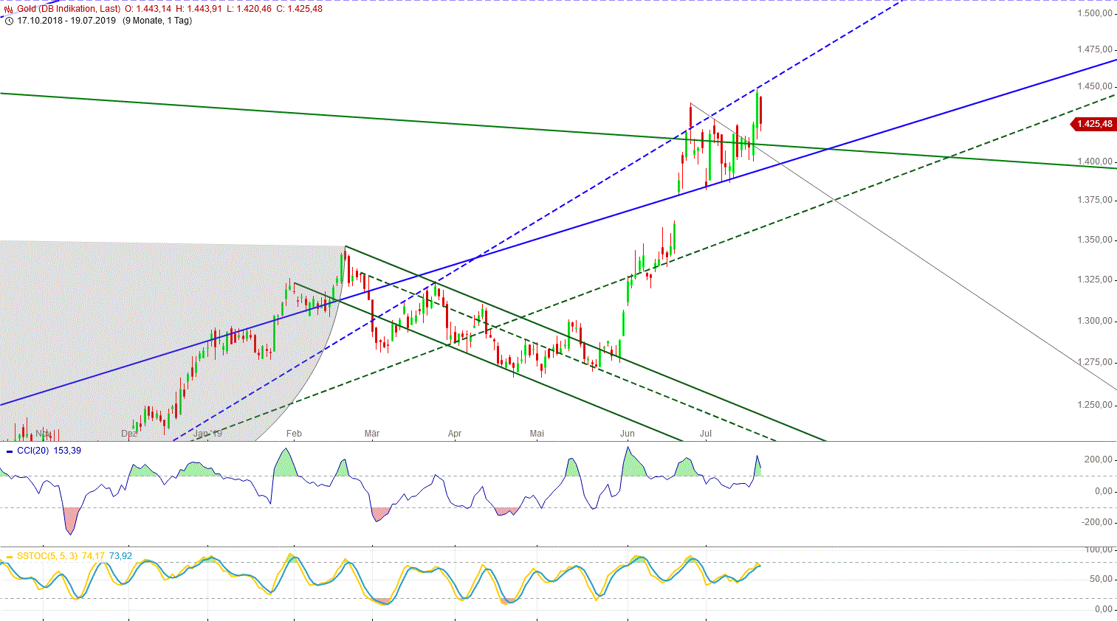
Task: Click the "Jul" month label on time axis
Action: tap(706, 434)
